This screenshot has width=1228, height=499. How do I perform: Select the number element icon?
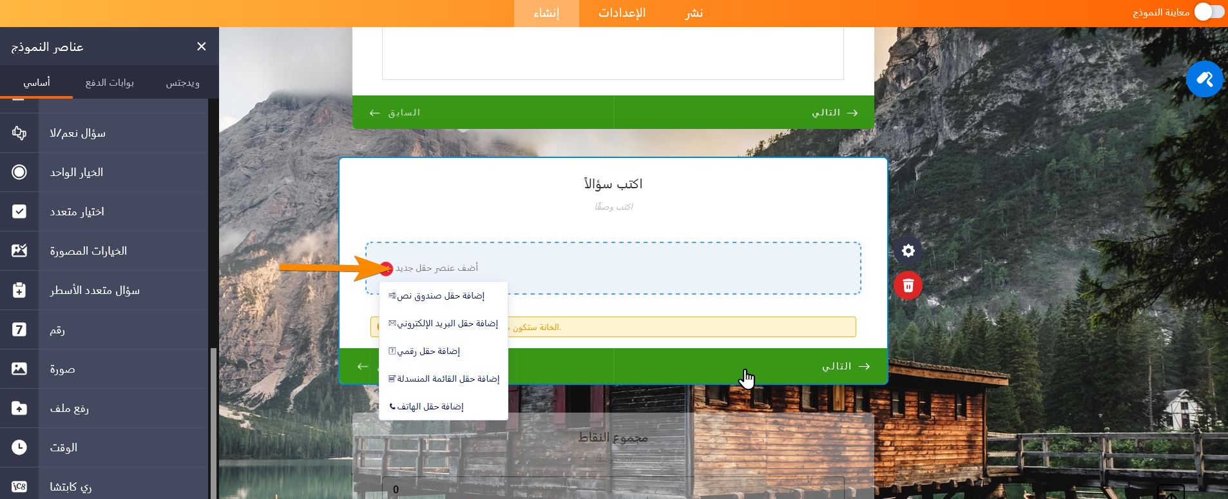point(19,329)
